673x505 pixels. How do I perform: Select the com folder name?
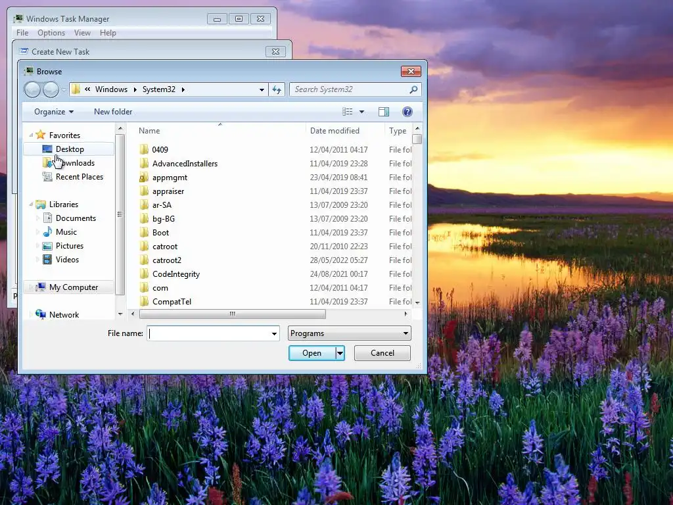(x=160, y=288)
